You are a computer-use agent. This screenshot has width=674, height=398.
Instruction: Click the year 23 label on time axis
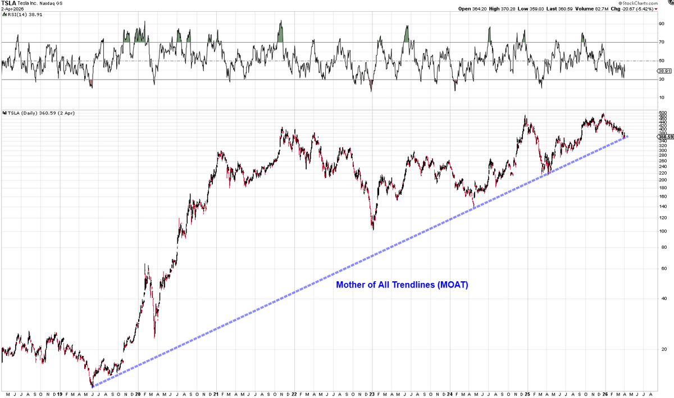click(372, 395)
